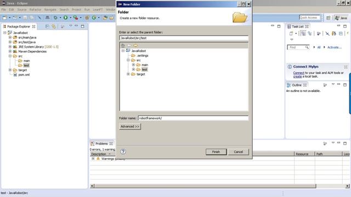Click the Run Last Tool icon with red toolbox
351x197 pixels.
pyautogui.click(x=76, y=18)
